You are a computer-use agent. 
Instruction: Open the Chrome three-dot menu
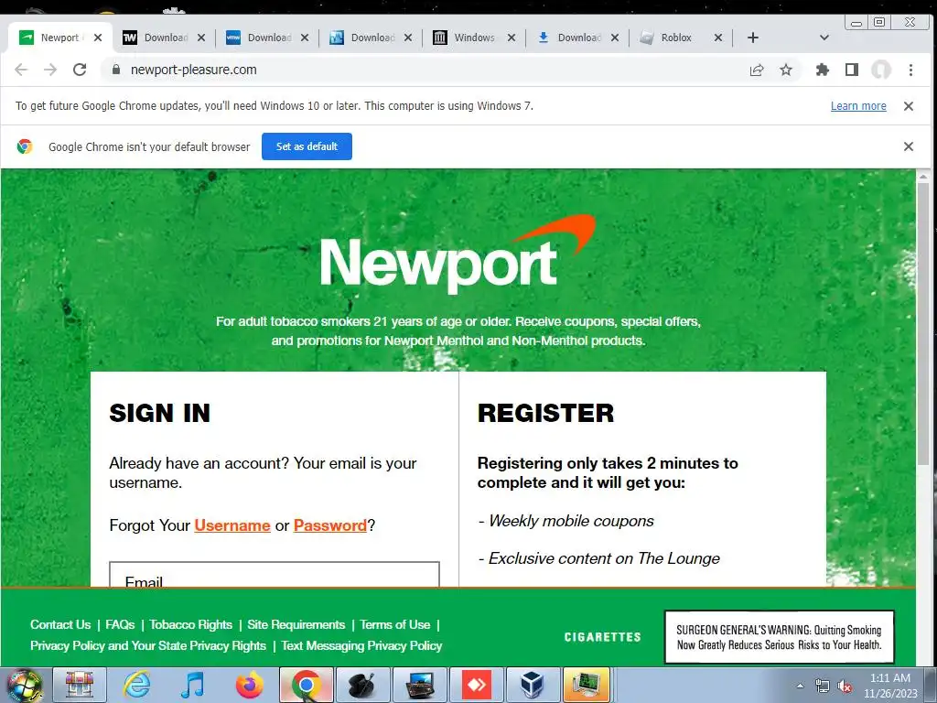click(x=910, y=70)
